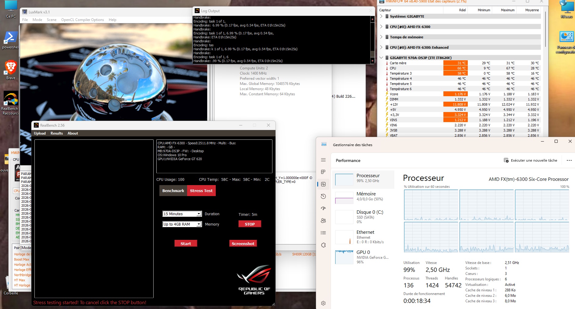575x309 pixels.
Task: Switch to Benchmark mode in RealBench
Action: pos(173,191)
